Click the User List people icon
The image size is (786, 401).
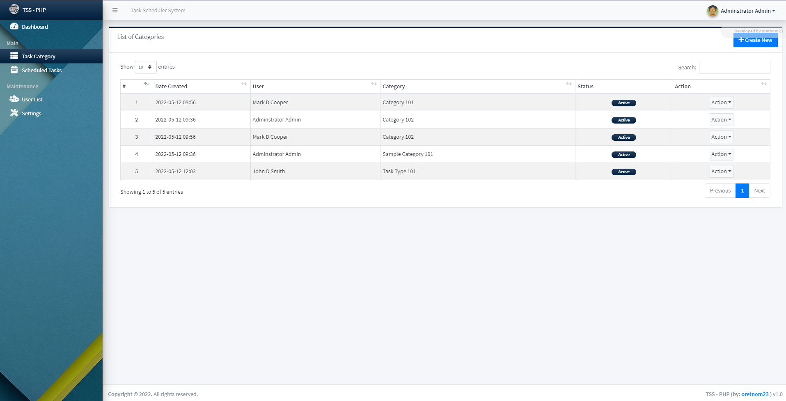(14, 99)
